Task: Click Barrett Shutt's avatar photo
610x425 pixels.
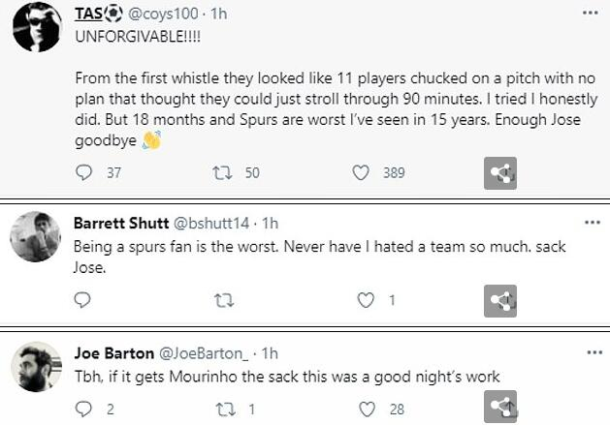Action: coord(37,233)
